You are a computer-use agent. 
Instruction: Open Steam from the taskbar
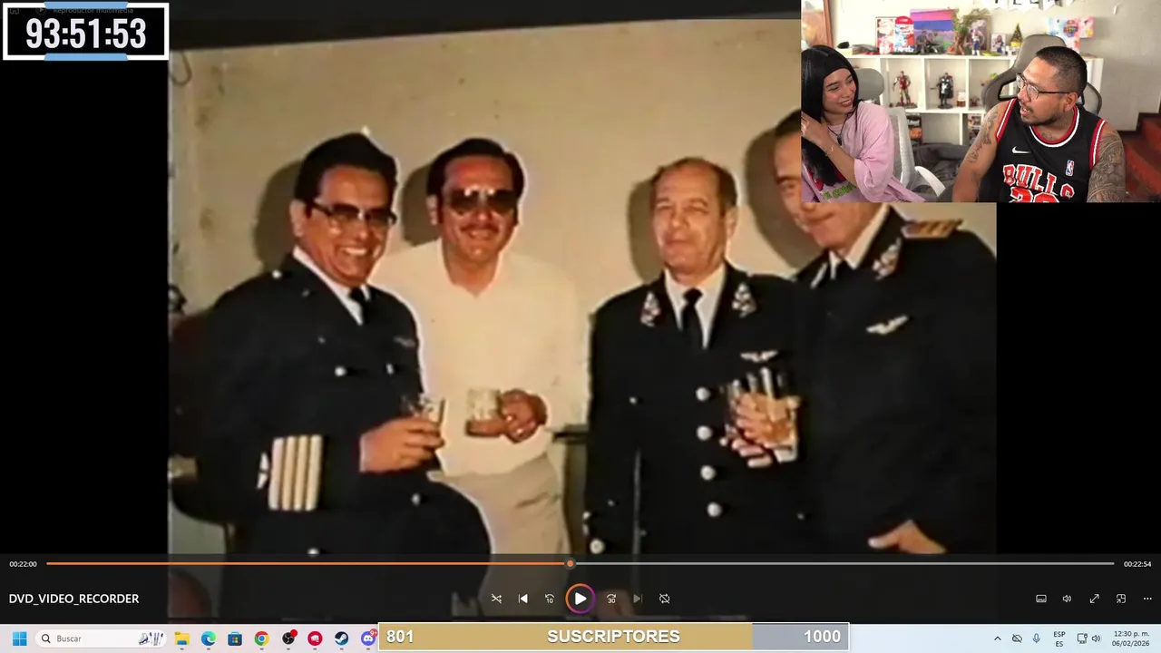tap(341, 638)
